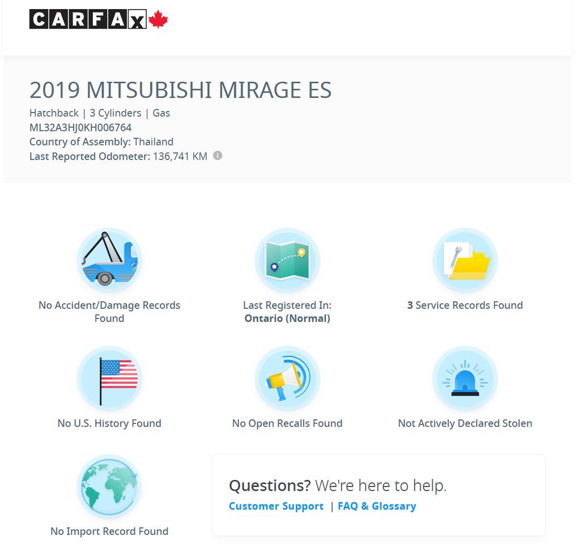This screenshot has width=584, height=544.
Task: Click the tow truck accident icon
Action: 109,261
